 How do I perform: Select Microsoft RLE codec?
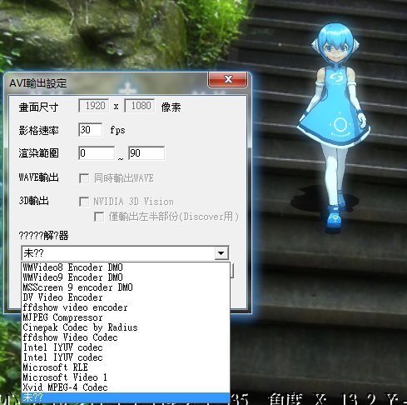coord(126,367)
